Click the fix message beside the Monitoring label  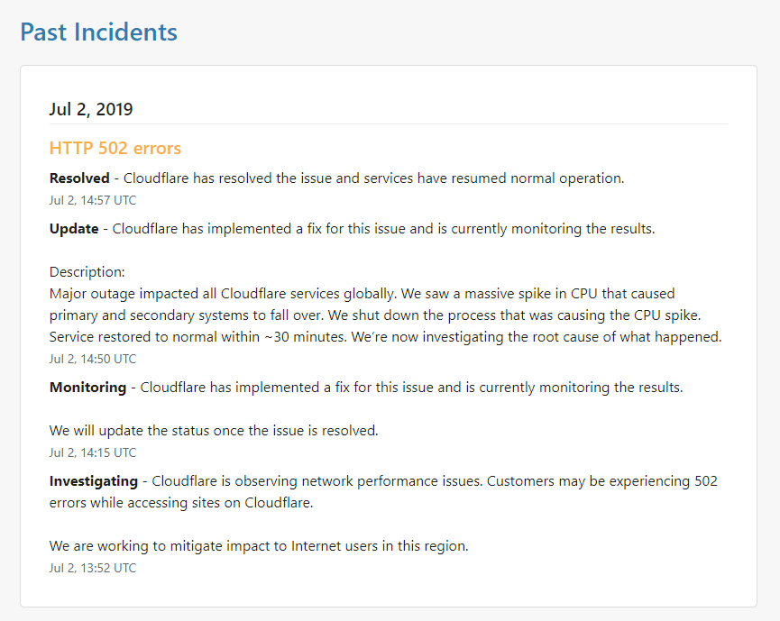click(x=411, y=388)
